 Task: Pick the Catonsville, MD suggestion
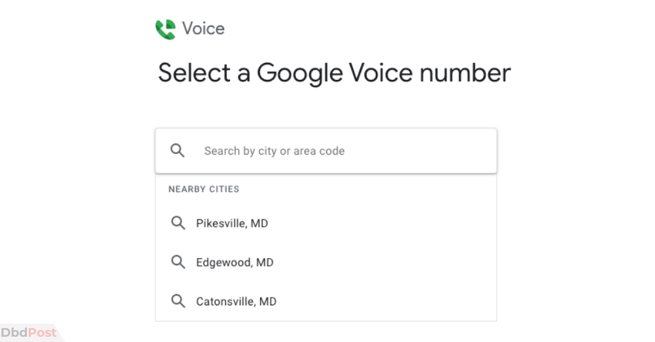pyautogui.click(x=326, y=301)
